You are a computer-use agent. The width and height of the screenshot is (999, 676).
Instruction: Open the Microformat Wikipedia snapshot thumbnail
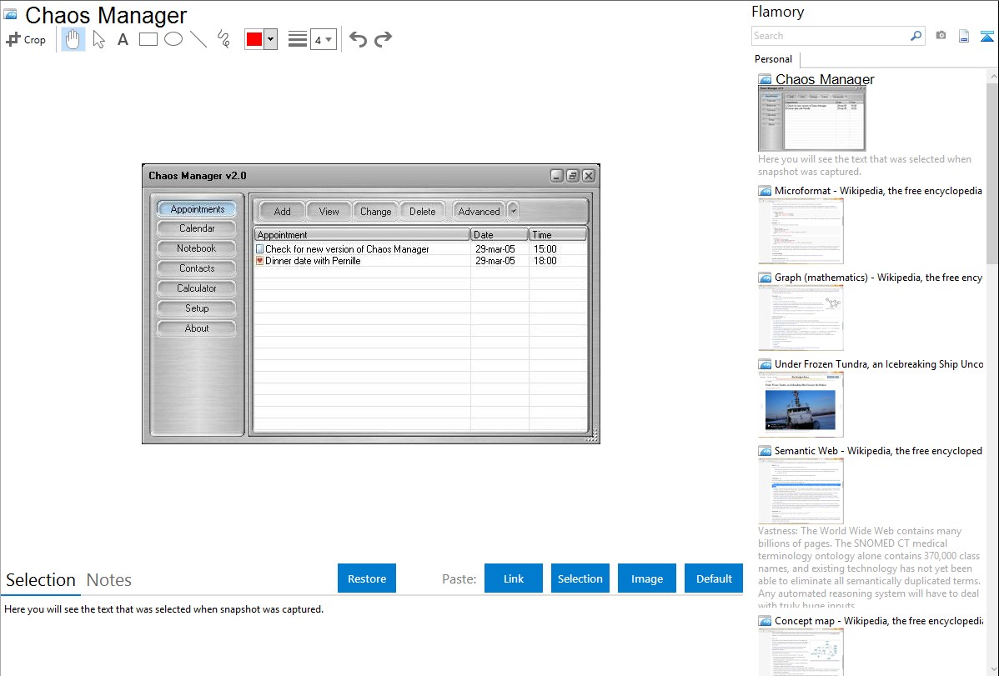point(801,231)
